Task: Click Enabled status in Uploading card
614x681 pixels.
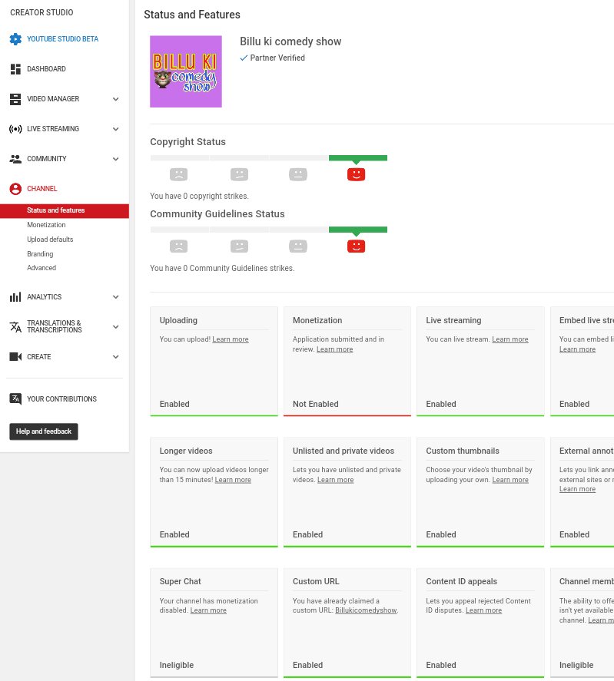Action: pyautogui.click(x=174, y=404)
